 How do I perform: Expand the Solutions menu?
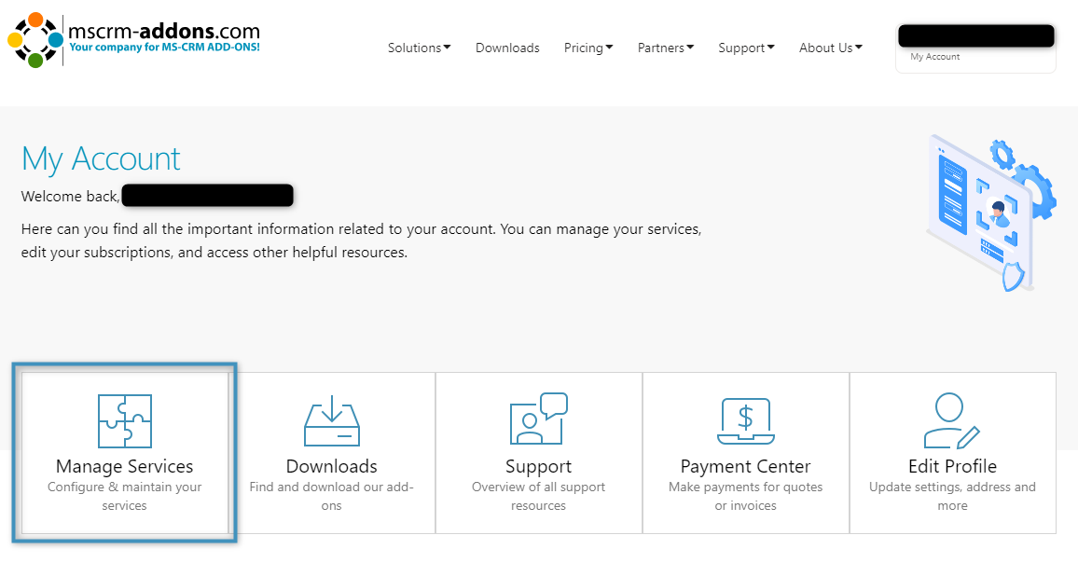coord(419,48)
